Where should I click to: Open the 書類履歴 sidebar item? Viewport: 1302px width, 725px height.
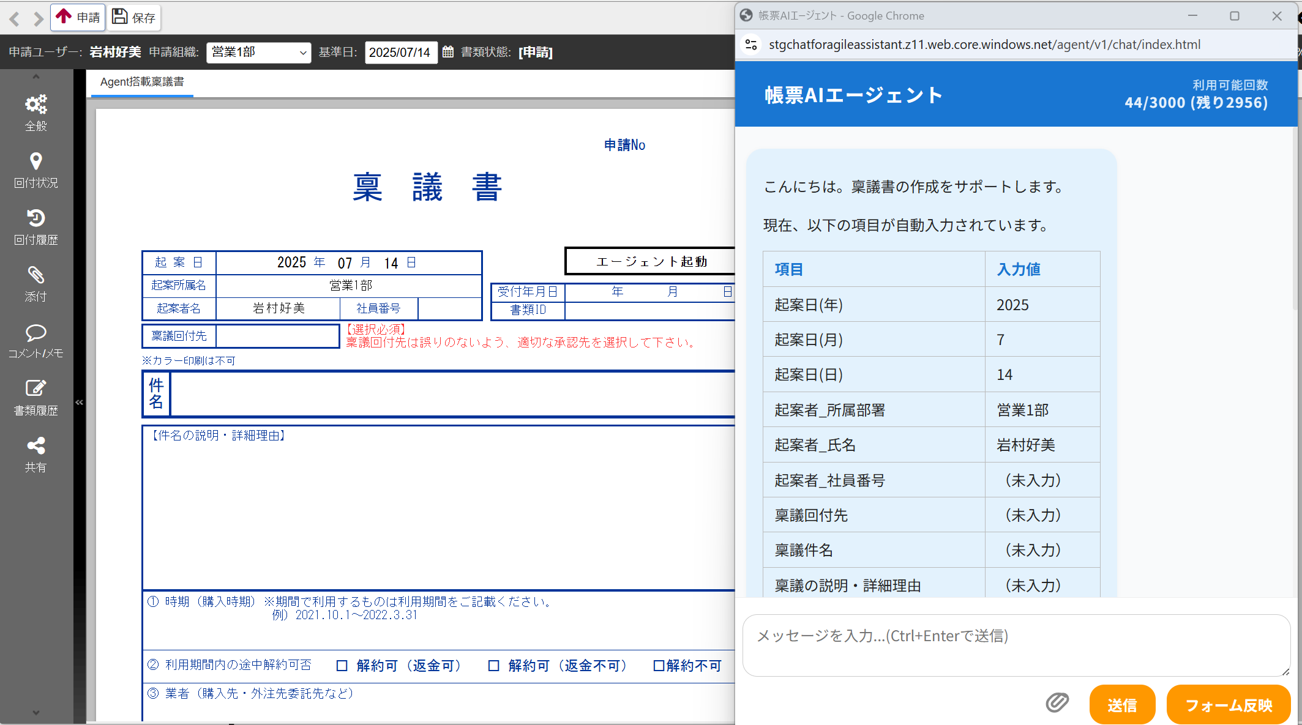[36, 398]
